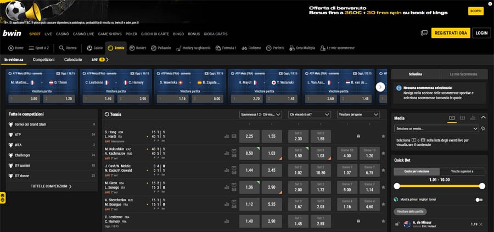
Task: Expand more tabs arrow next to LIVE
Action: tap(107, 59)
